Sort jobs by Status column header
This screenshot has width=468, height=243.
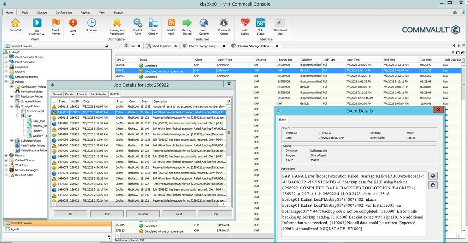(x=166, y=59)
